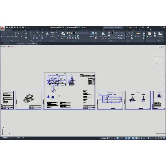Click the new drawing tab plus button

pos(40,44)
